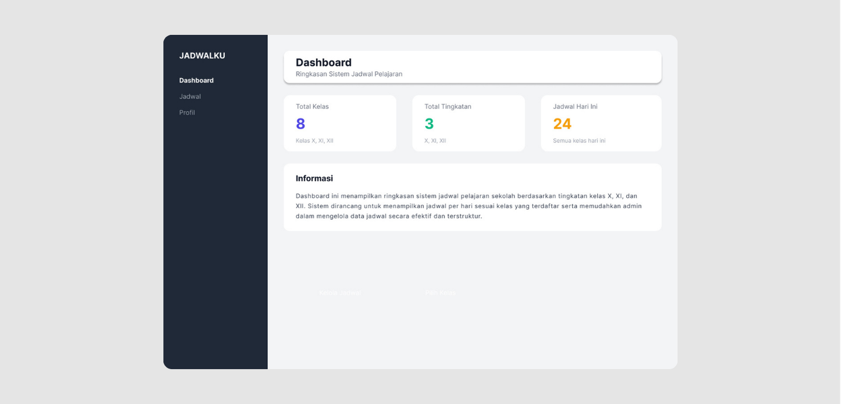Image resolution: width=841 pixels, height=404 pixels.
Task: Click the purple number 8
Action: pyautogui.click(x=300, y=124)
